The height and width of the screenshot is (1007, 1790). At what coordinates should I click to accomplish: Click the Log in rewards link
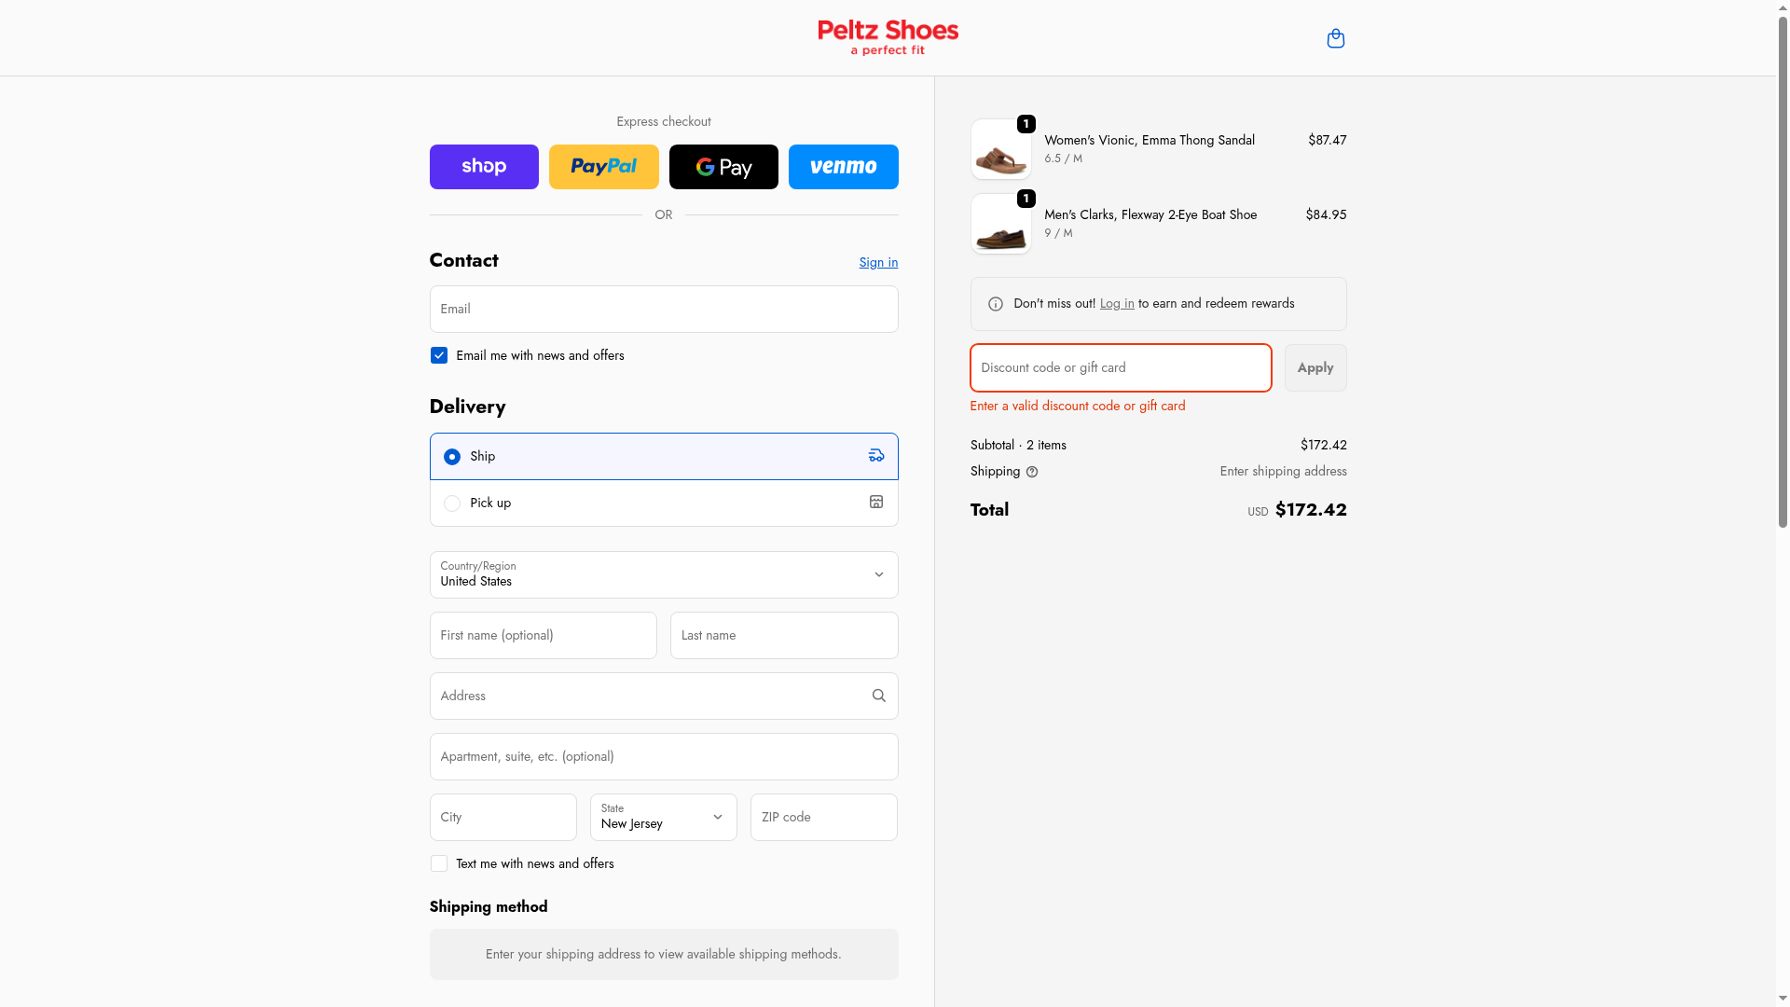1116,303
